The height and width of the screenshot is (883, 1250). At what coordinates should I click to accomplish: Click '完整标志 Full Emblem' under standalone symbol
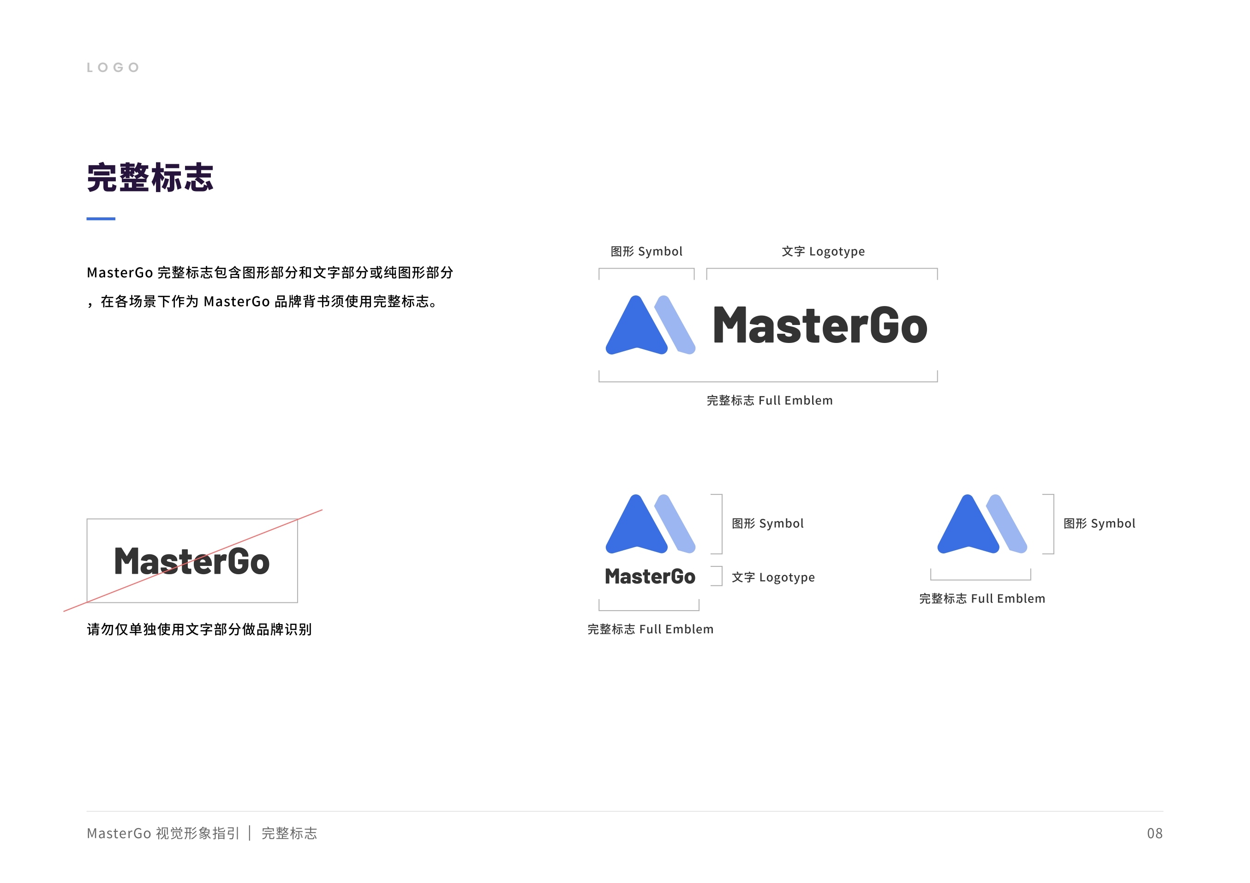point(982,599)
